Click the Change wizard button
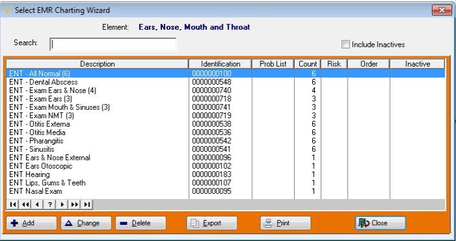Viewport: 456px width, 241px height. pos(86,224)
